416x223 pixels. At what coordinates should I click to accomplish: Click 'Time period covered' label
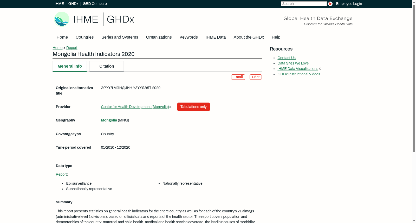[73, 147]
